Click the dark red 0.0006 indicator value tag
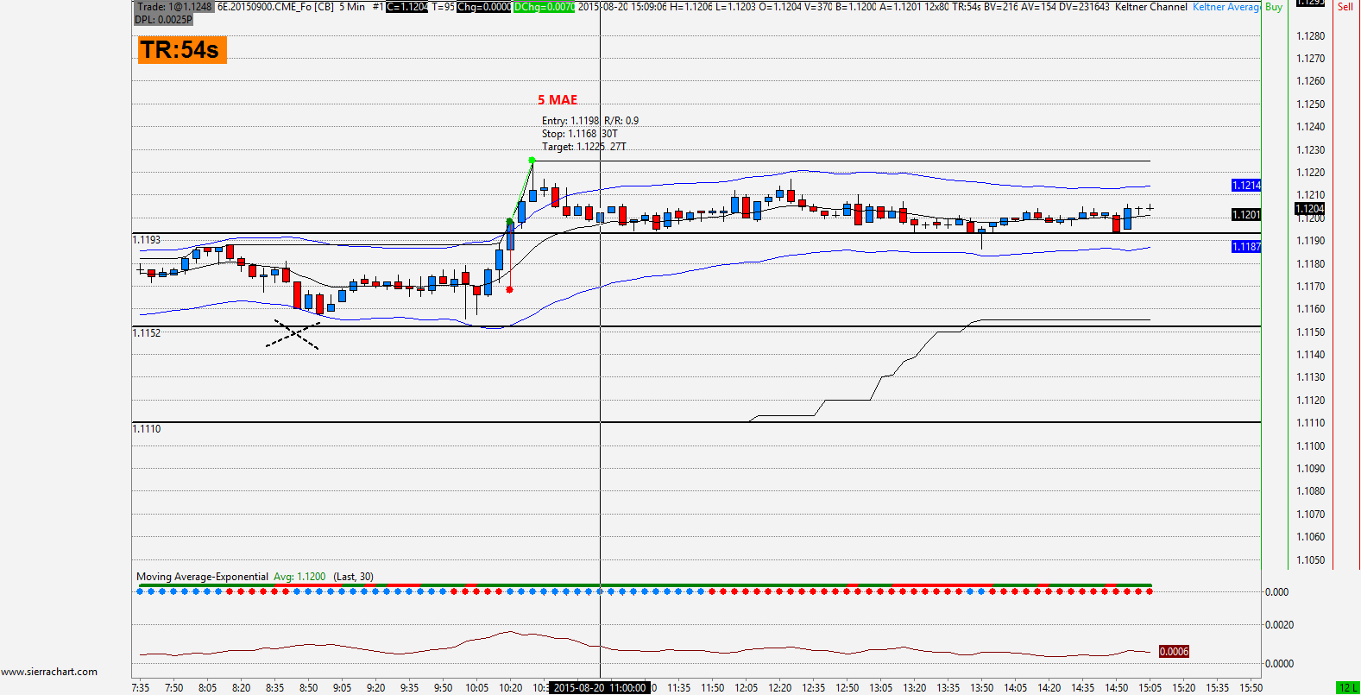 click(x=1174, y=652)
